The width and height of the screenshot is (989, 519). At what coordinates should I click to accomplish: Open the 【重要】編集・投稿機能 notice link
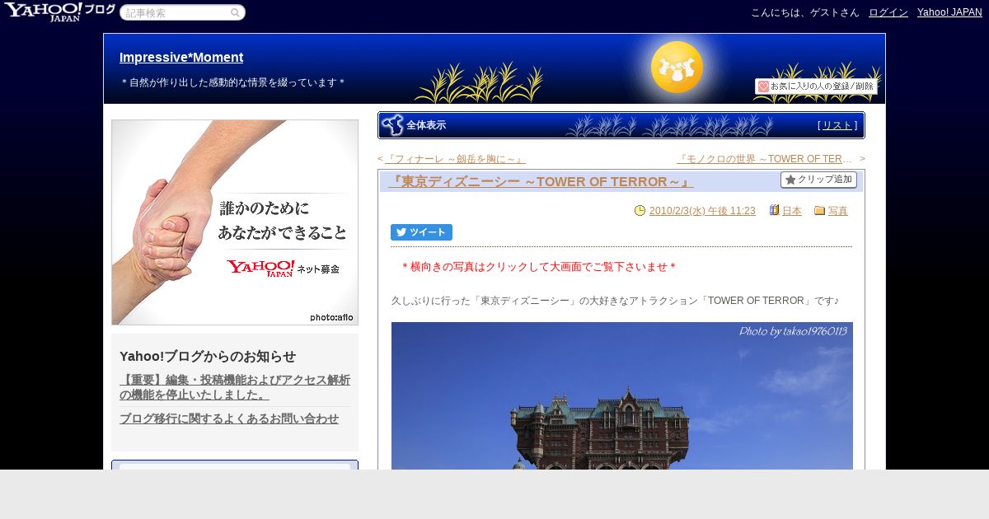[x=235, y=387]
